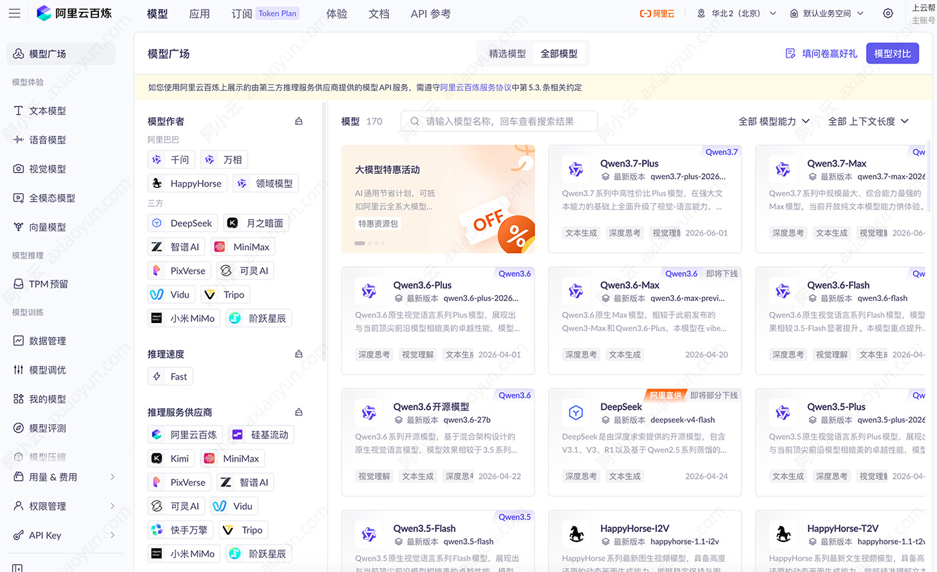Click the 推理服务供应商 clear filter icon
Viewport: 937px width, 572px height.
(299, 412)
